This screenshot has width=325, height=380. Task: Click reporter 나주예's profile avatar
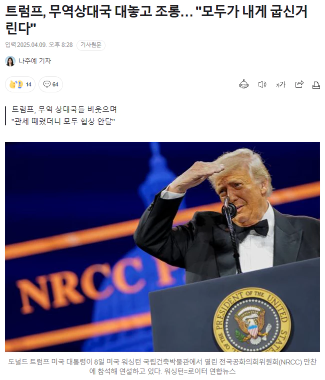(10, 61)
